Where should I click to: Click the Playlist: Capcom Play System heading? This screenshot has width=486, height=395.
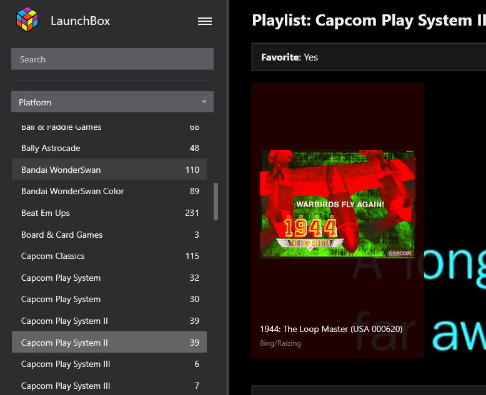click(369, 21)
